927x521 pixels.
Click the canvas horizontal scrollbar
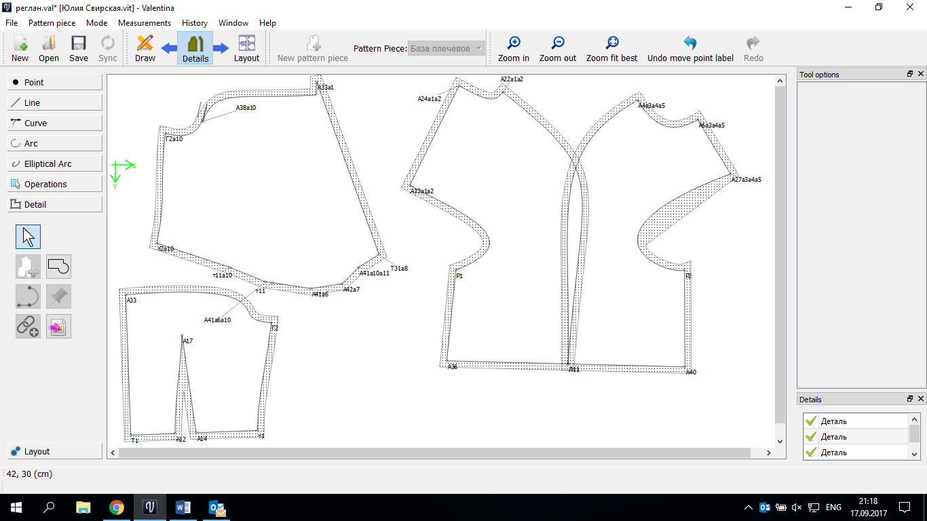[x=434, y=452]
